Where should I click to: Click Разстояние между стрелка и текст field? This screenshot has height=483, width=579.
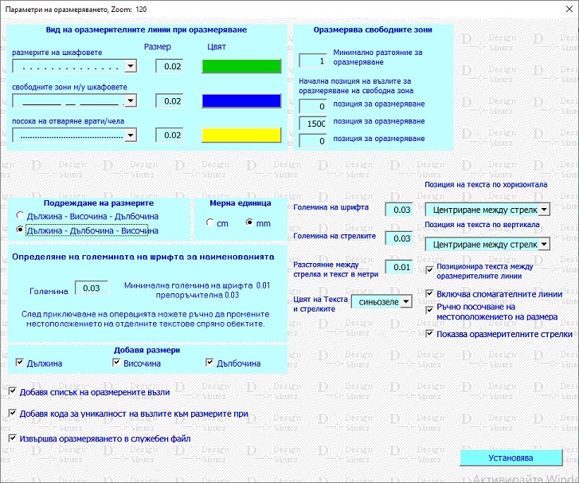[399, 267]
